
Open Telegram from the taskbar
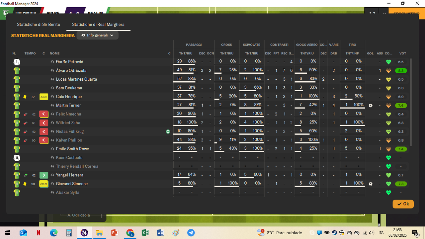(191, 233)
